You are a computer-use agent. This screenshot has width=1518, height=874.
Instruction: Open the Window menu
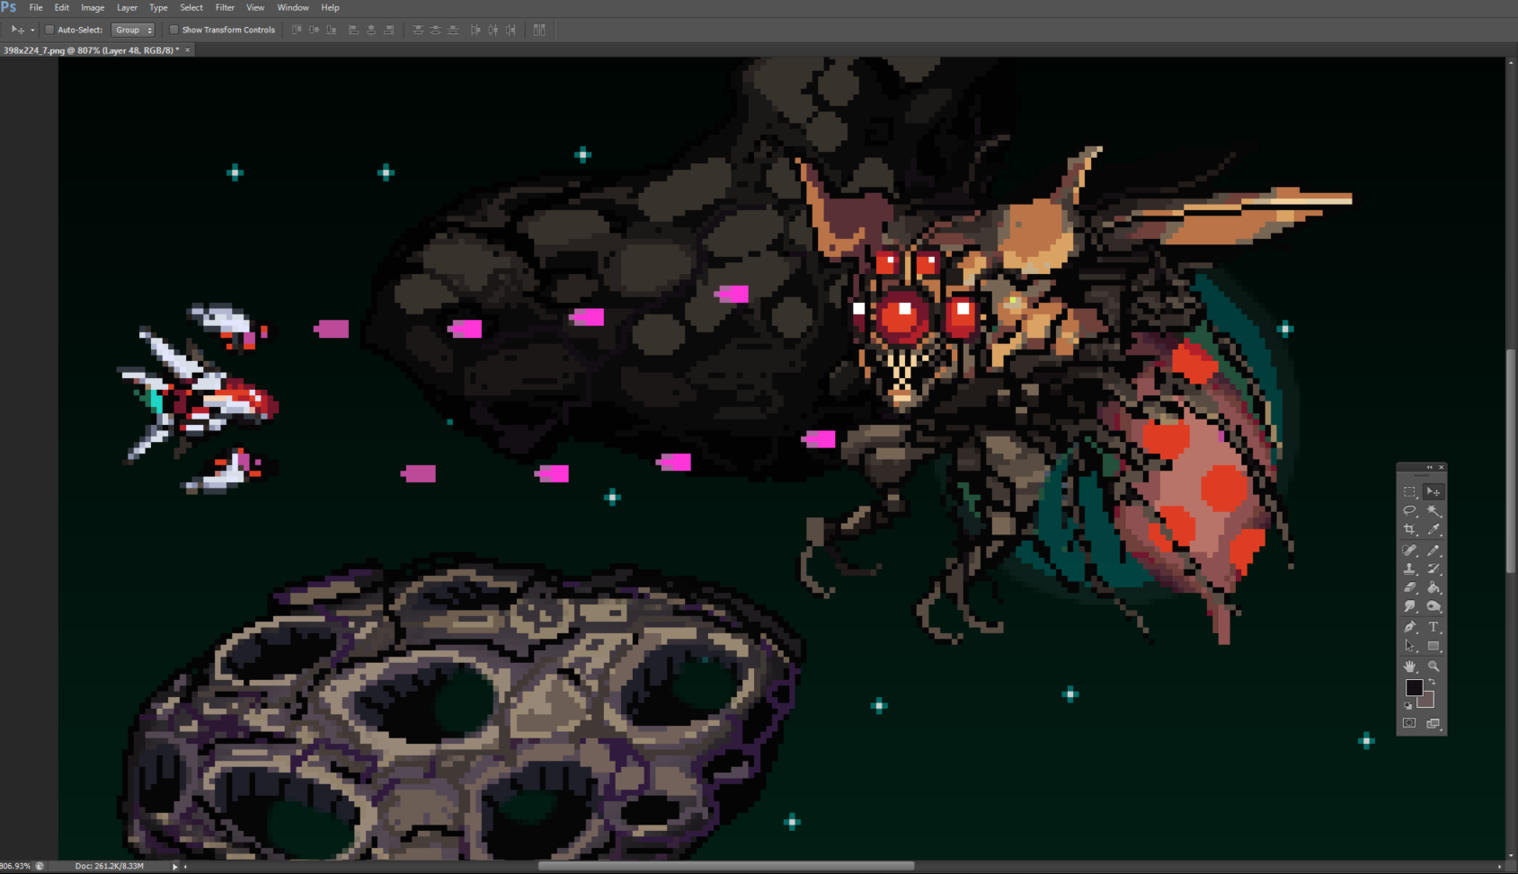293,7
